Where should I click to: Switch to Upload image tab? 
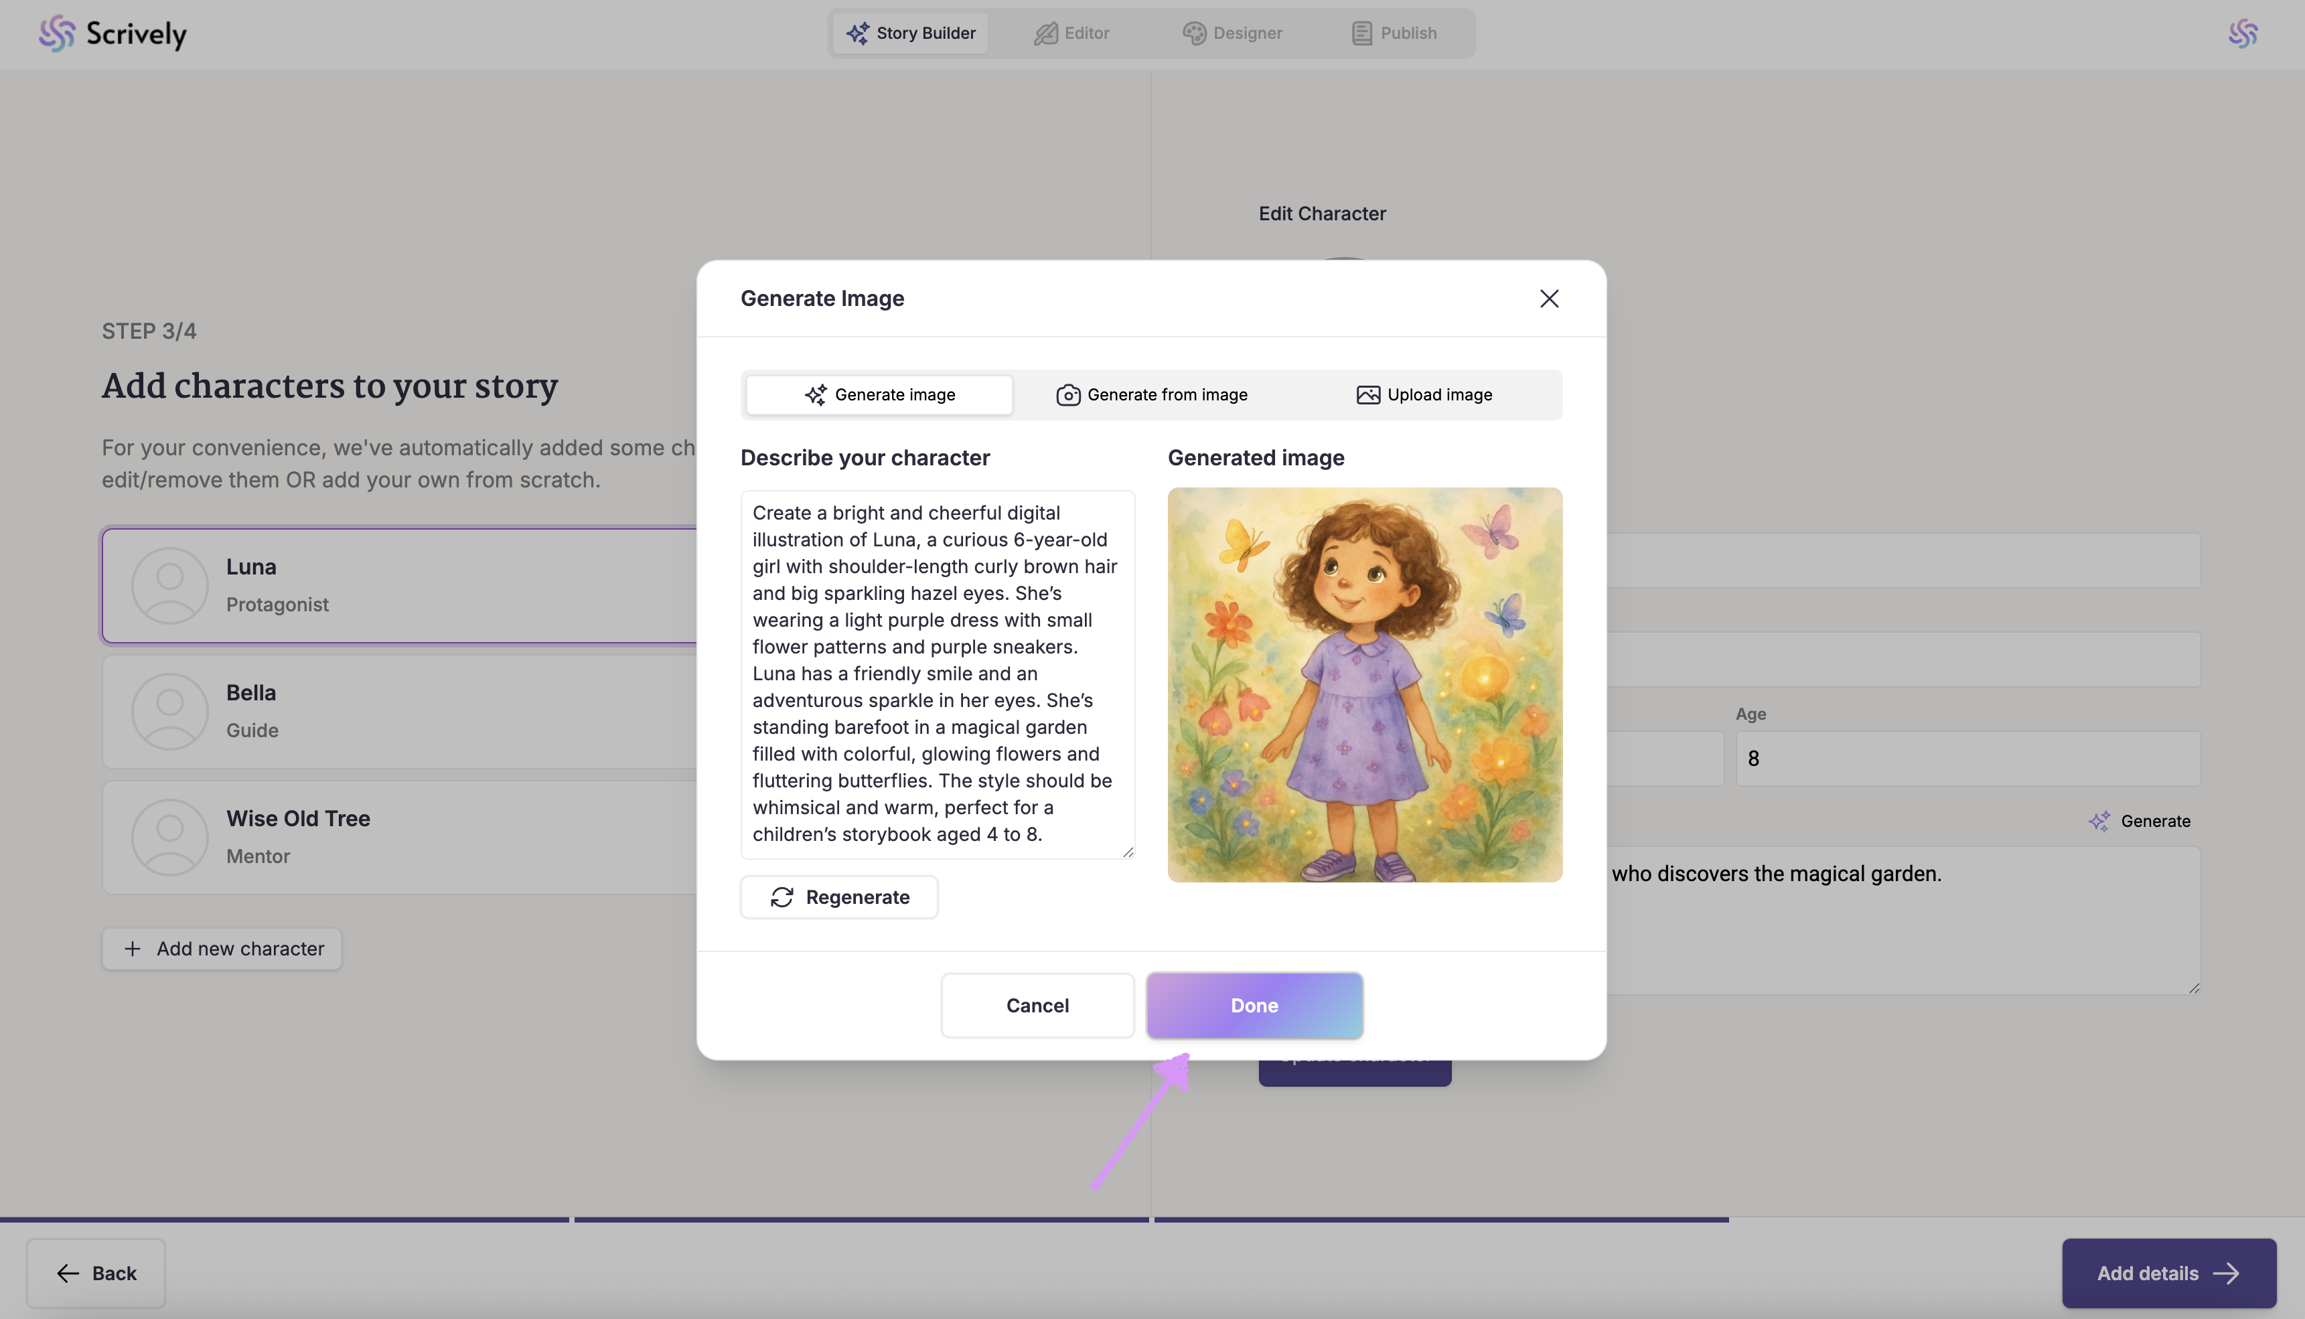coord(1424,395)
